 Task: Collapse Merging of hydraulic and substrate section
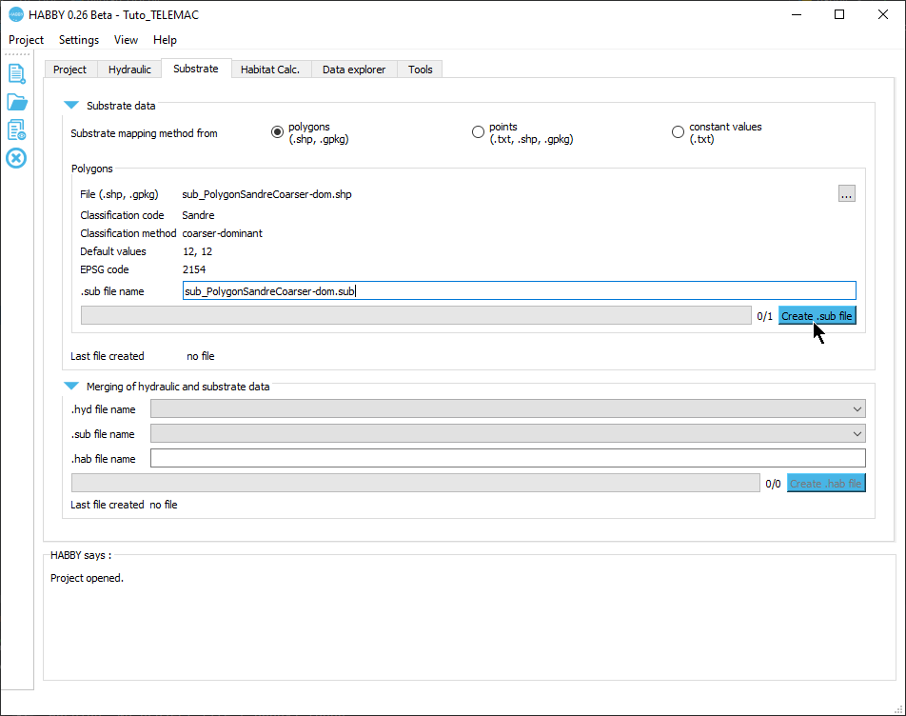coord(71,387)
